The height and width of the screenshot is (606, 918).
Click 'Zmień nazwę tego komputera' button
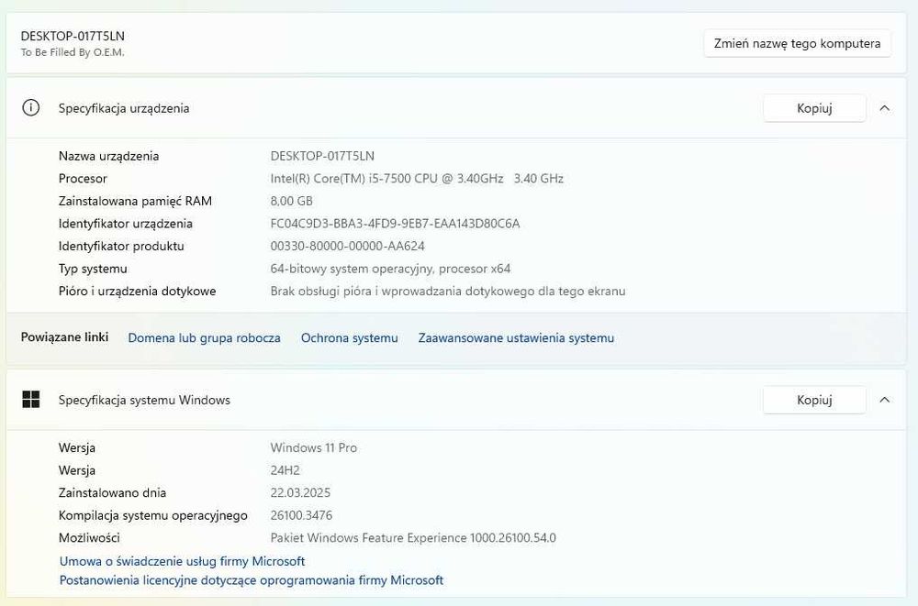coord(797,43)
